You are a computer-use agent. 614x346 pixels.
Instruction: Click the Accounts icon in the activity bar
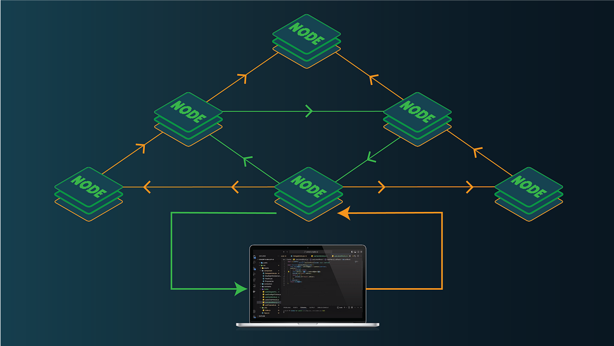254,311
